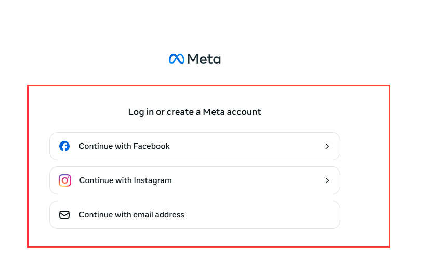Click the 'Continue with email address' label text

click(131, 215)
